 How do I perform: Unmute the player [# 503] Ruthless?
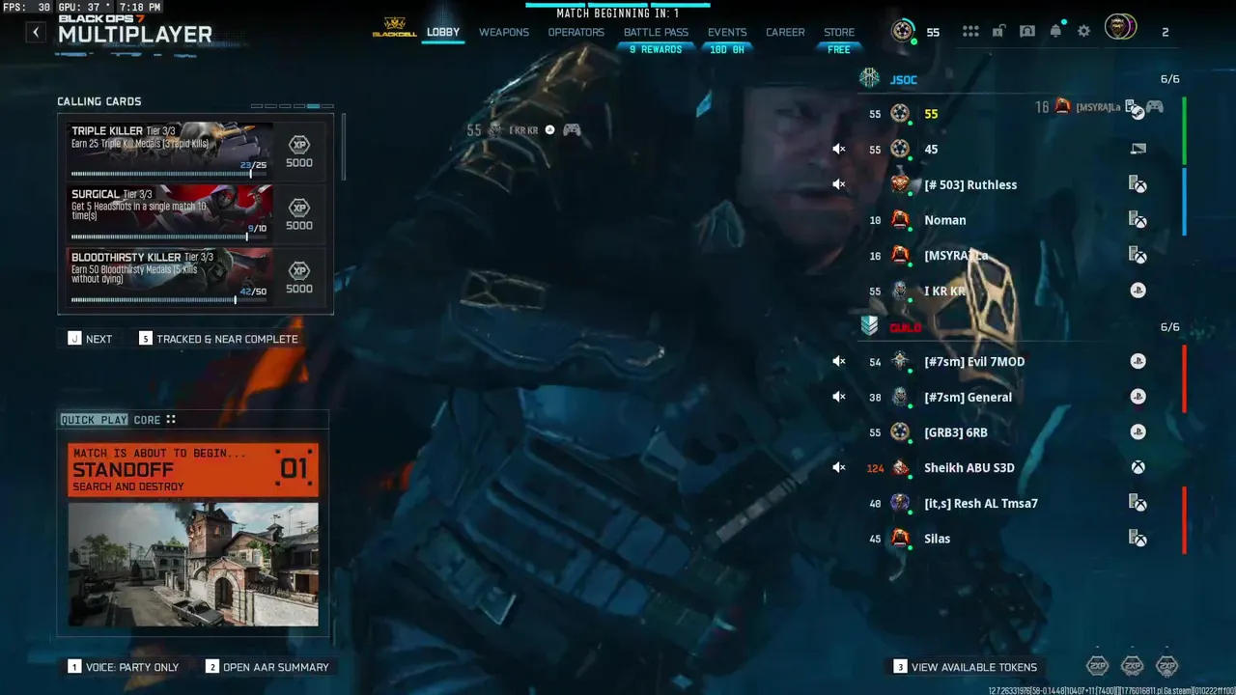839,184
